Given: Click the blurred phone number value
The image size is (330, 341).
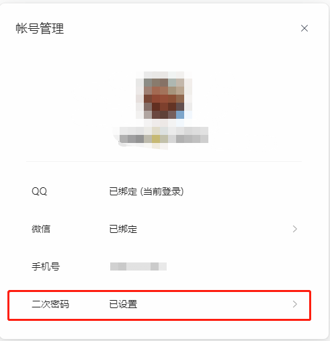Looking at the screenshot, I should [x=138, y=266].
